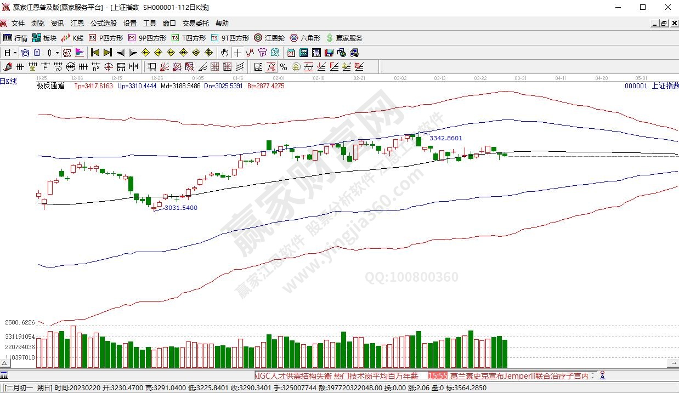Click the 葛兰素史克 news ticker headline
This screenshot has height=393, width=679.
coord(519,376)
